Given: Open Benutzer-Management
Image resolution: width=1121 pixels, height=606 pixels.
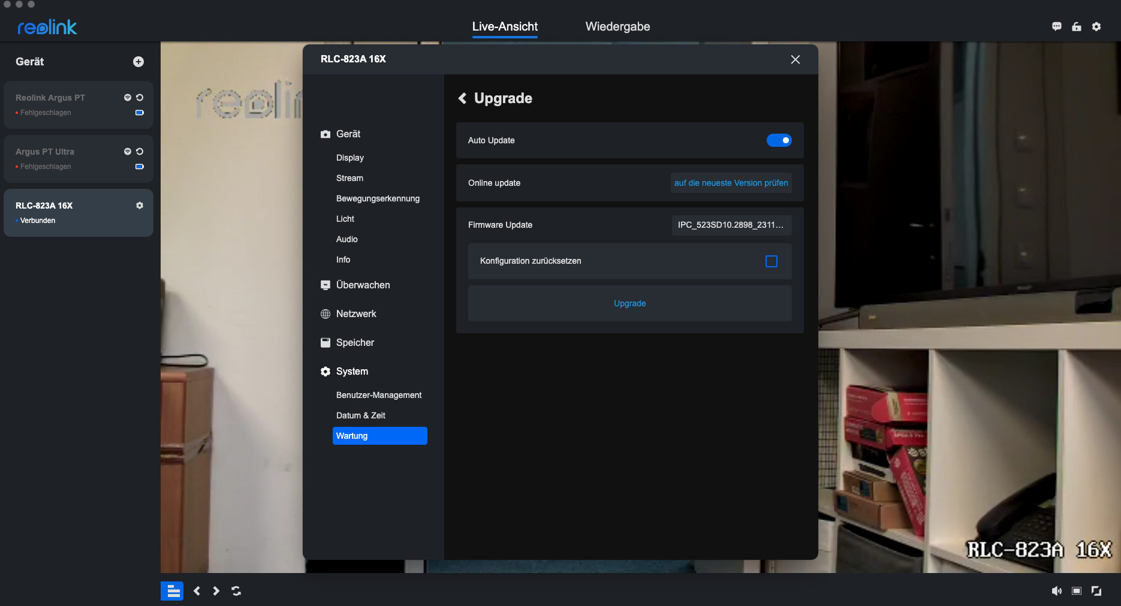Looking at the screenshot, I should coord(379,395).
